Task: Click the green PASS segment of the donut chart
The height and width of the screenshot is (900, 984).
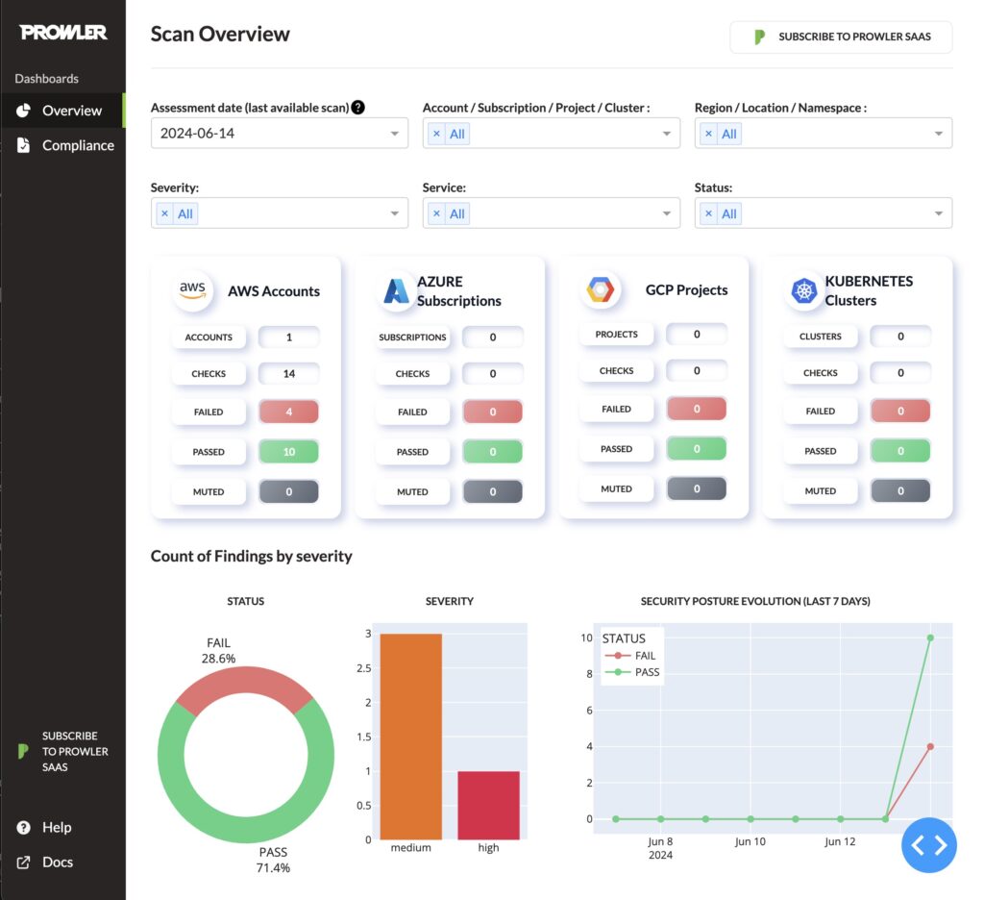Action: point(245,830)
